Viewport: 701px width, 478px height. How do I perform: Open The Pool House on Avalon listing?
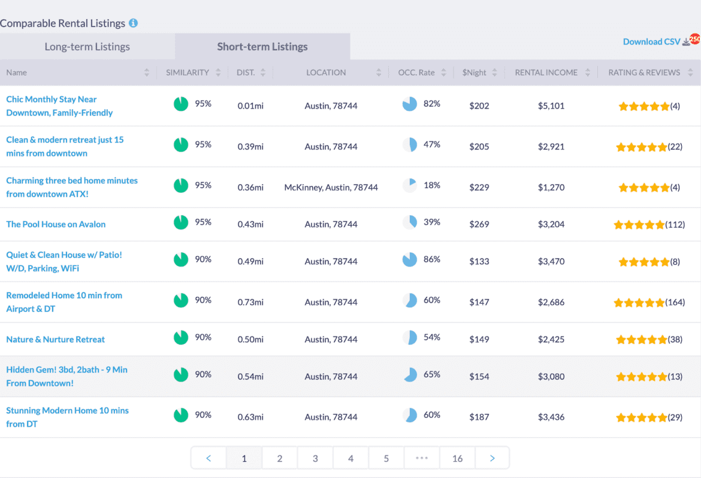[56, 224]
